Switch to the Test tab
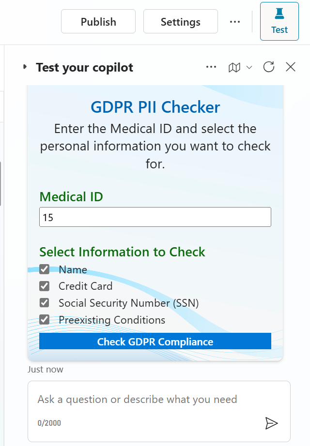The image size is (310, 446). pos(279,21)
